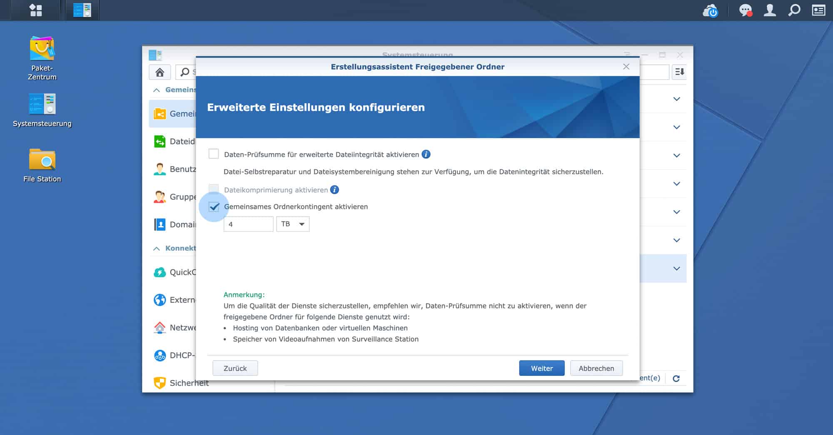833x435 pixels.
Task: Select the Benutzer sidebar item
Action: coord(172,169)
